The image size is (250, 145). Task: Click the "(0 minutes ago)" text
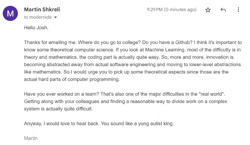[x=180, y=10]
